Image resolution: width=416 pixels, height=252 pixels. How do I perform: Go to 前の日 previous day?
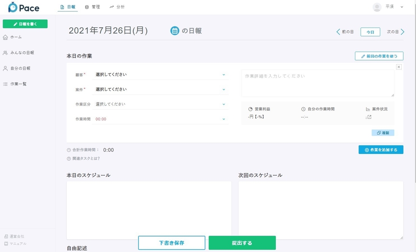345,32
